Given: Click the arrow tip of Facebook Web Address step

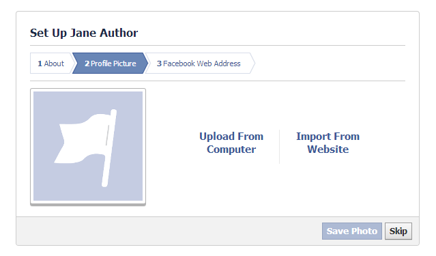Looking at the screenshot, I should (x=252, y=63).
